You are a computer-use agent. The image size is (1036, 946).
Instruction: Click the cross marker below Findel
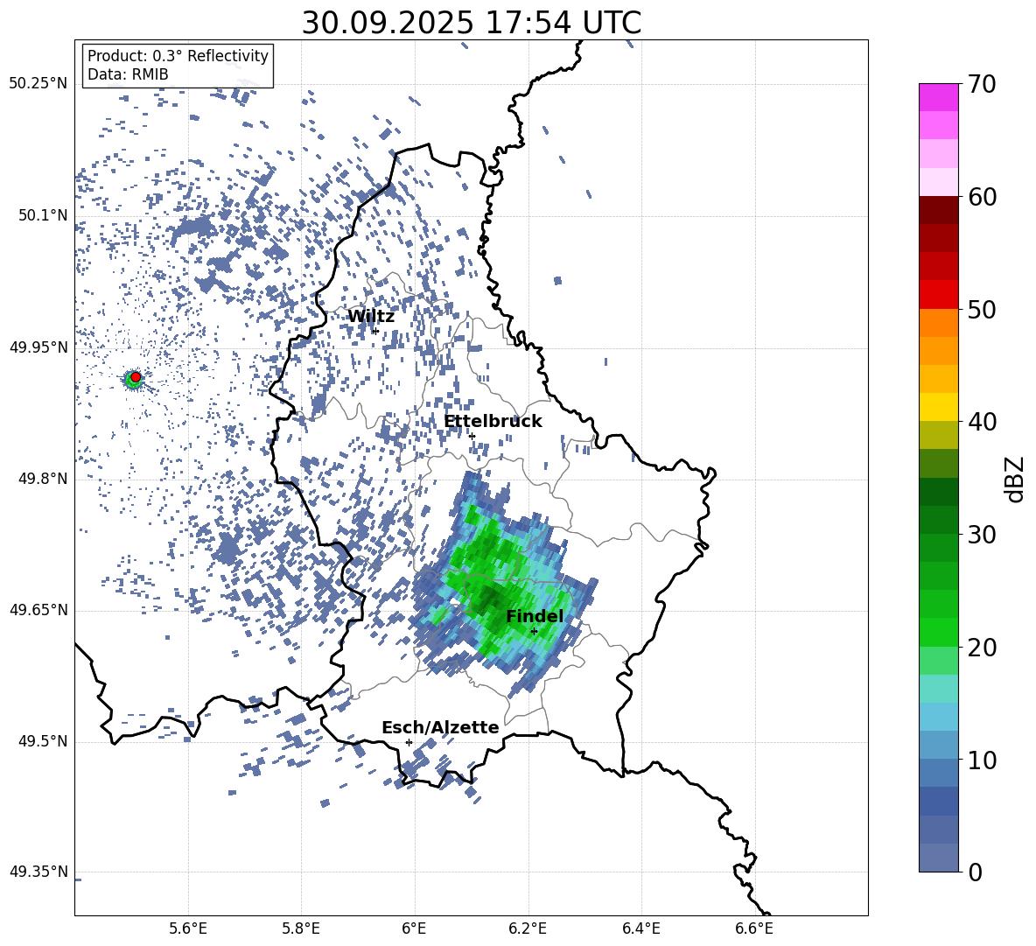pos(534,631)
